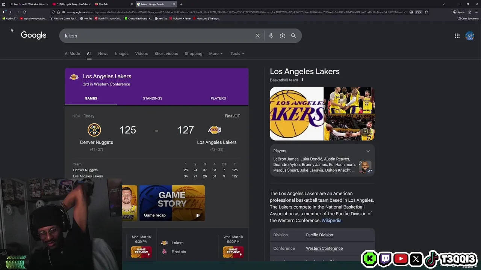481x270 pixels.
Task: Expand the Players panel chevron
Action: coord(368,151)
